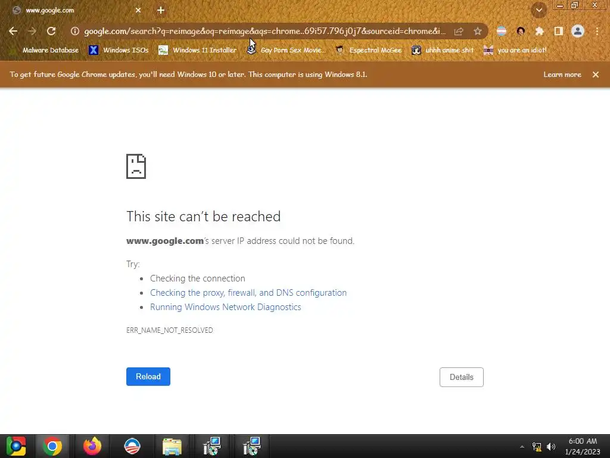Click Chrome icon in taskbar
Screen dimensions: 610x458
tap(52, 446)
